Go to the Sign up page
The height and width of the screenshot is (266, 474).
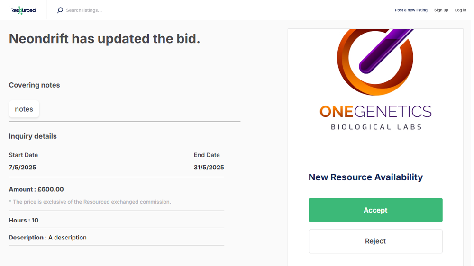pyautogui.click(x=441, y=10)
